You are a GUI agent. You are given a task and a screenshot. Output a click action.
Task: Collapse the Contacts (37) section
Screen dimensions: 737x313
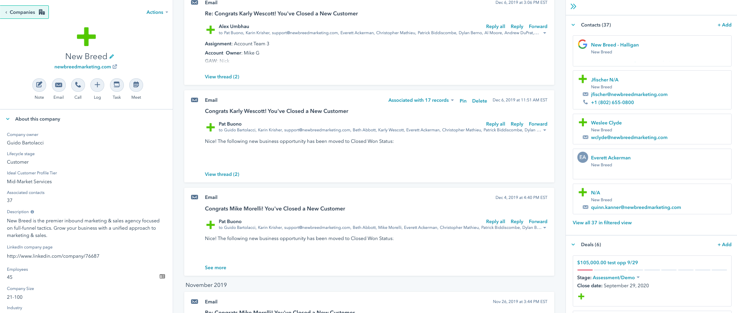pos(573,25)
